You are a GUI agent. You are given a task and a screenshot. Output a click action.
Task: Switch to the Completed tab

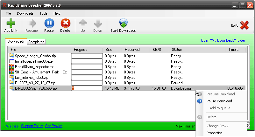click(x=36, y=42)
